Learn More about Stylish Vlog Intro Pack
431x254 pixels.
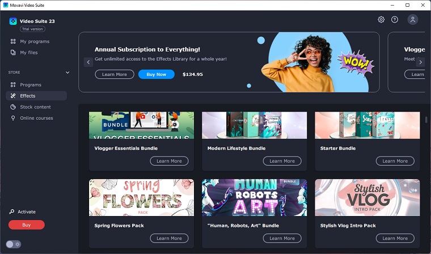pyautogui.click(x=395, y=238)
